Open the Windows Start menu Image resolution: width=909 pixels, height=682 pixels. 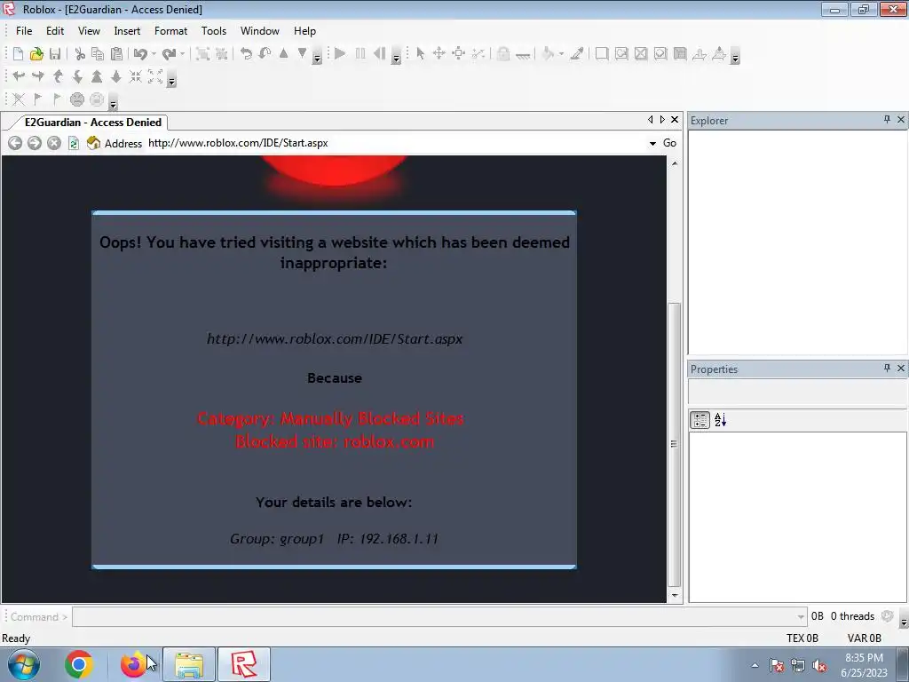23,664
